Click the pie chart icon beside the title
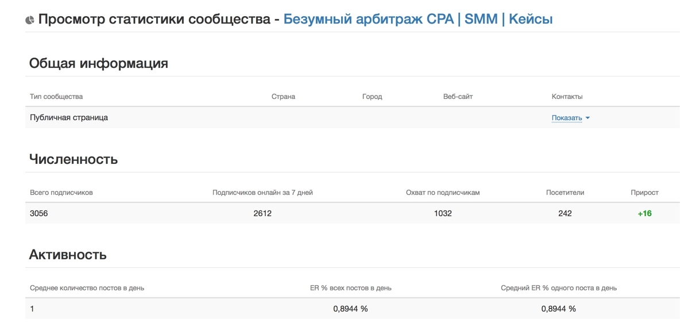Image resolution: width=696 pixels, height=330 pixels. 30,20
